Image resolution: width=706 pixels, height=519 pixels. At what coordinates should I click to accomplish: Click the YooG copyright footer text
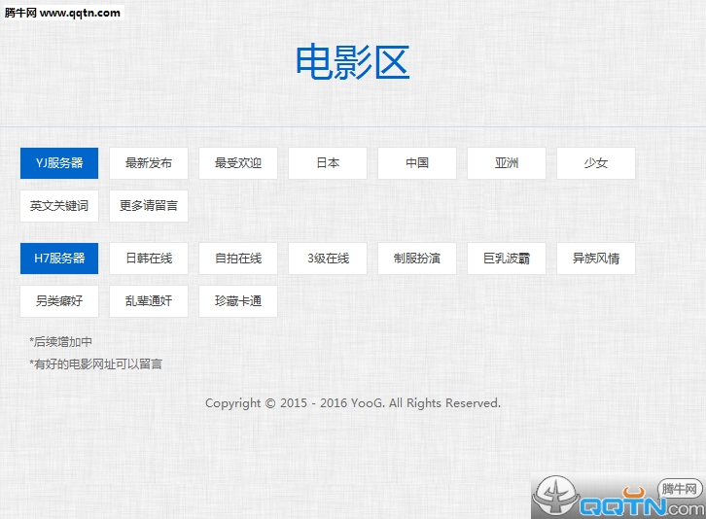pos(353,403)
